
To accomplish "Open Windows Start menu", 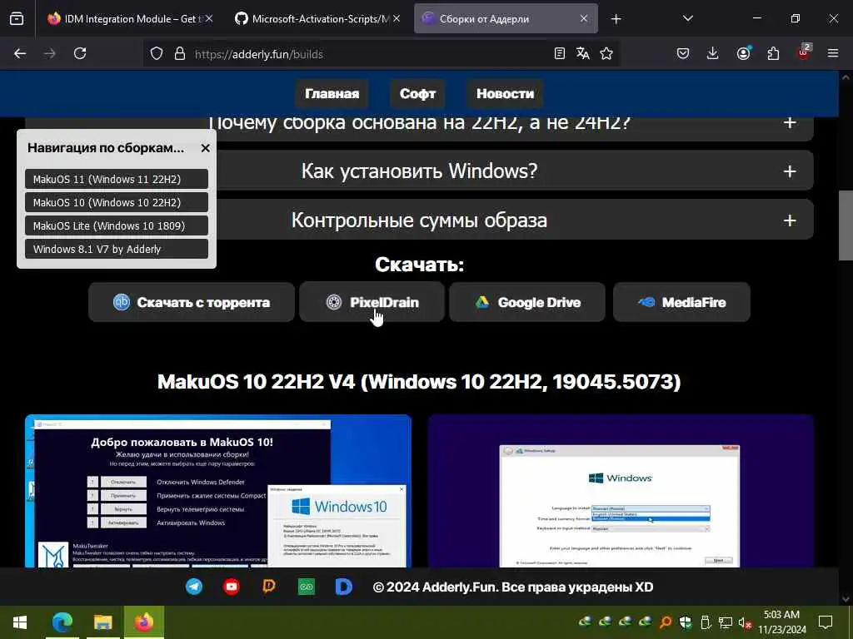I will coord(20,622).
